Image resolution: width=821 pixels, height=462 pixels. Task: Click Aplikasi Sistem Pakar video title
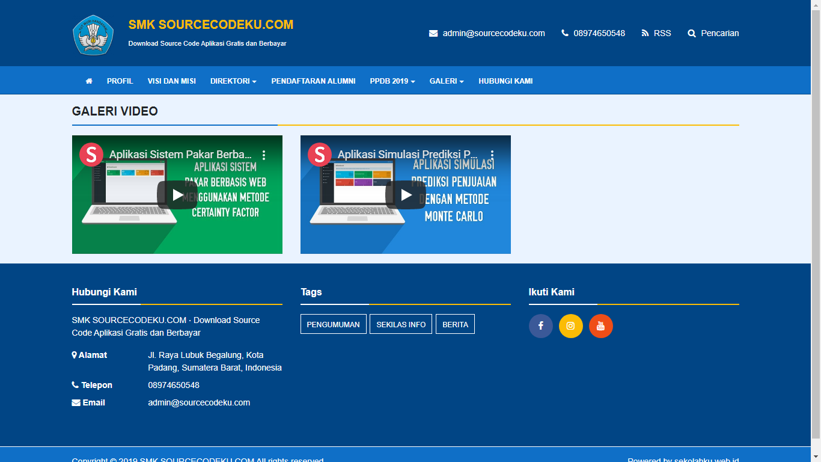point(180,155)
